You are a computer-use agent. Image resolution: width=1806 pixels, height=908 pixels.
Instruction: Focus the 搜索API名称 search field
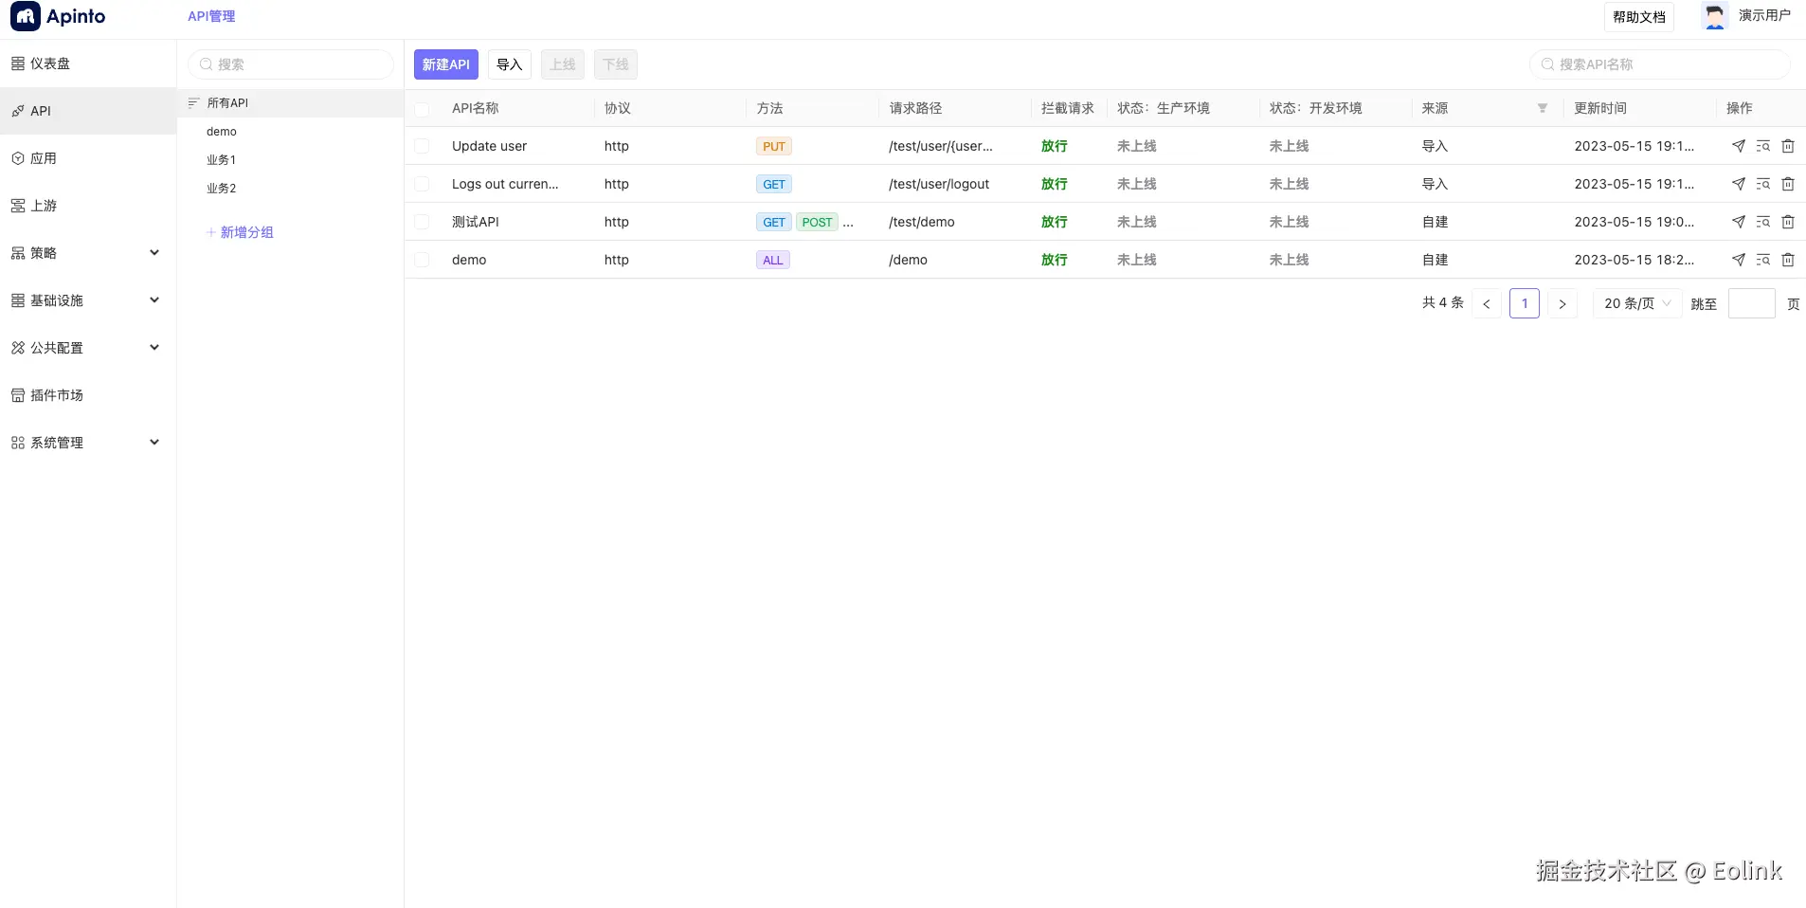click(x=1660, y=64)
